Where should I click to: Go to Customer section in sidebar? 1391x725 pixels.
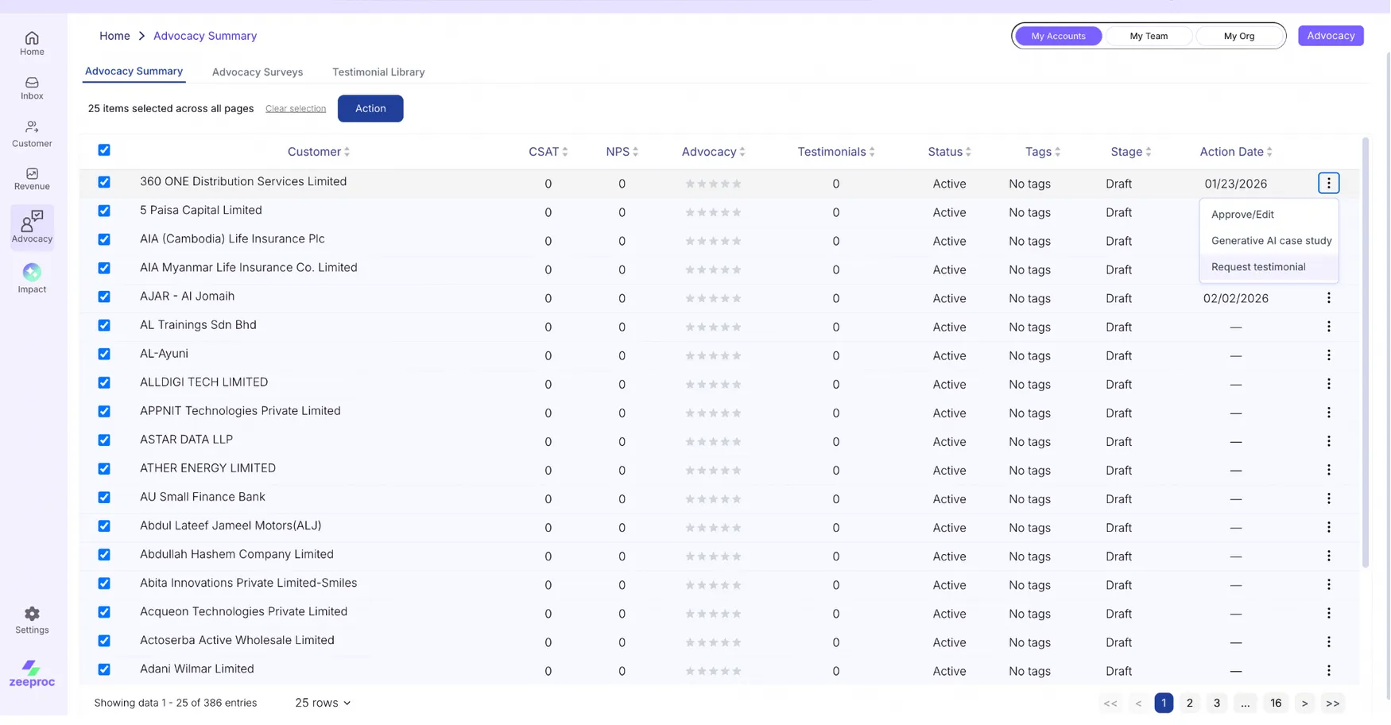32,134
